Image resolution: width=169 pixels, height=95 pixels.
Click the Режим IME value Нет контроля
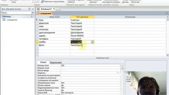[91, 93]
